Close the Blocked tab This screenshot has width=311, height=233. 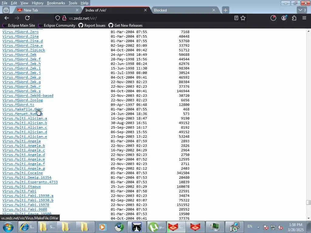pos(214,10)
